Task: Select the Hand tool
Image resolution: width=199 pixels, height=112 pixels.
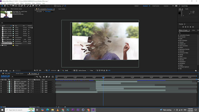Action: point(5,6)
